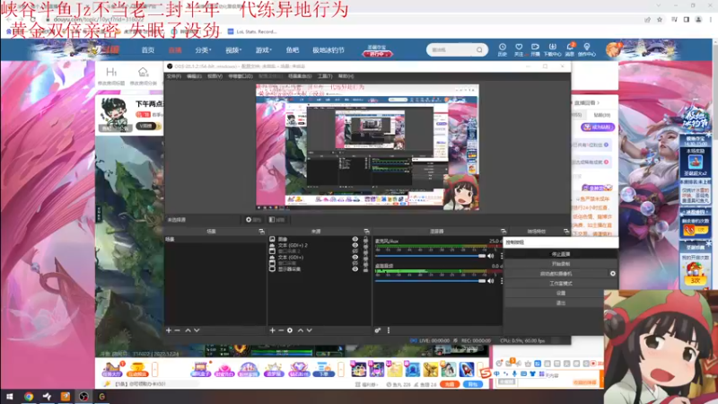Open OBS 编辑(E) menu
This screenshot has height=404, width=718.
[194, 76]
